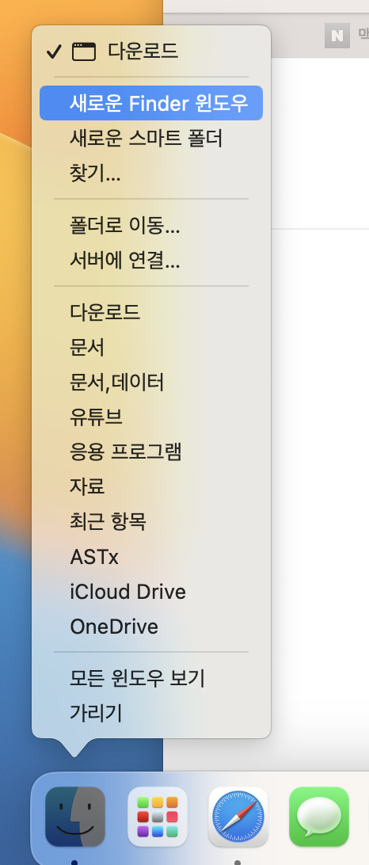This screenshot has width=369, height=865.
Task: Open the 자료 folder entry
Action: click(151, 486)
